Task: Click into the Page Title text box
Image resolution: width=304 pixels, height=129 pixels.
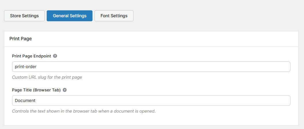Action: click(x=151, y=101)
